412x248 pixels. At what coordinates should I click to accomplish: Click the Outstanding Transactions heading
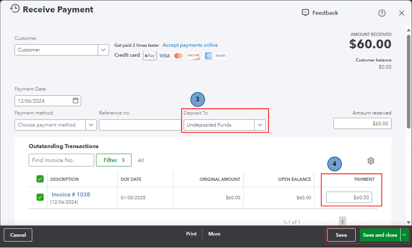(x=64, y=146)
